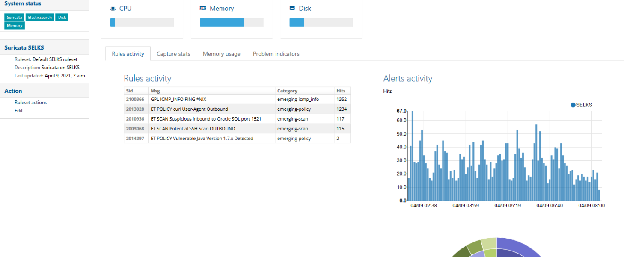Click the Alerts activity chart title
Screen dimensions: 624x257
(408, 79)
